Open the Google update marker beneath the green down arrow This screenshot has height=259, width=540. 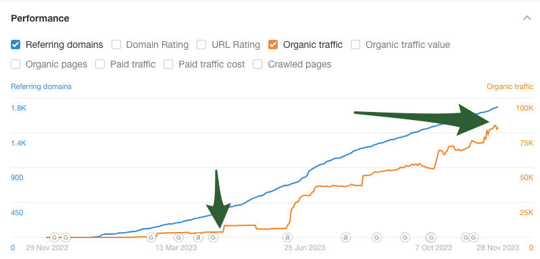[x=214, y=237]
